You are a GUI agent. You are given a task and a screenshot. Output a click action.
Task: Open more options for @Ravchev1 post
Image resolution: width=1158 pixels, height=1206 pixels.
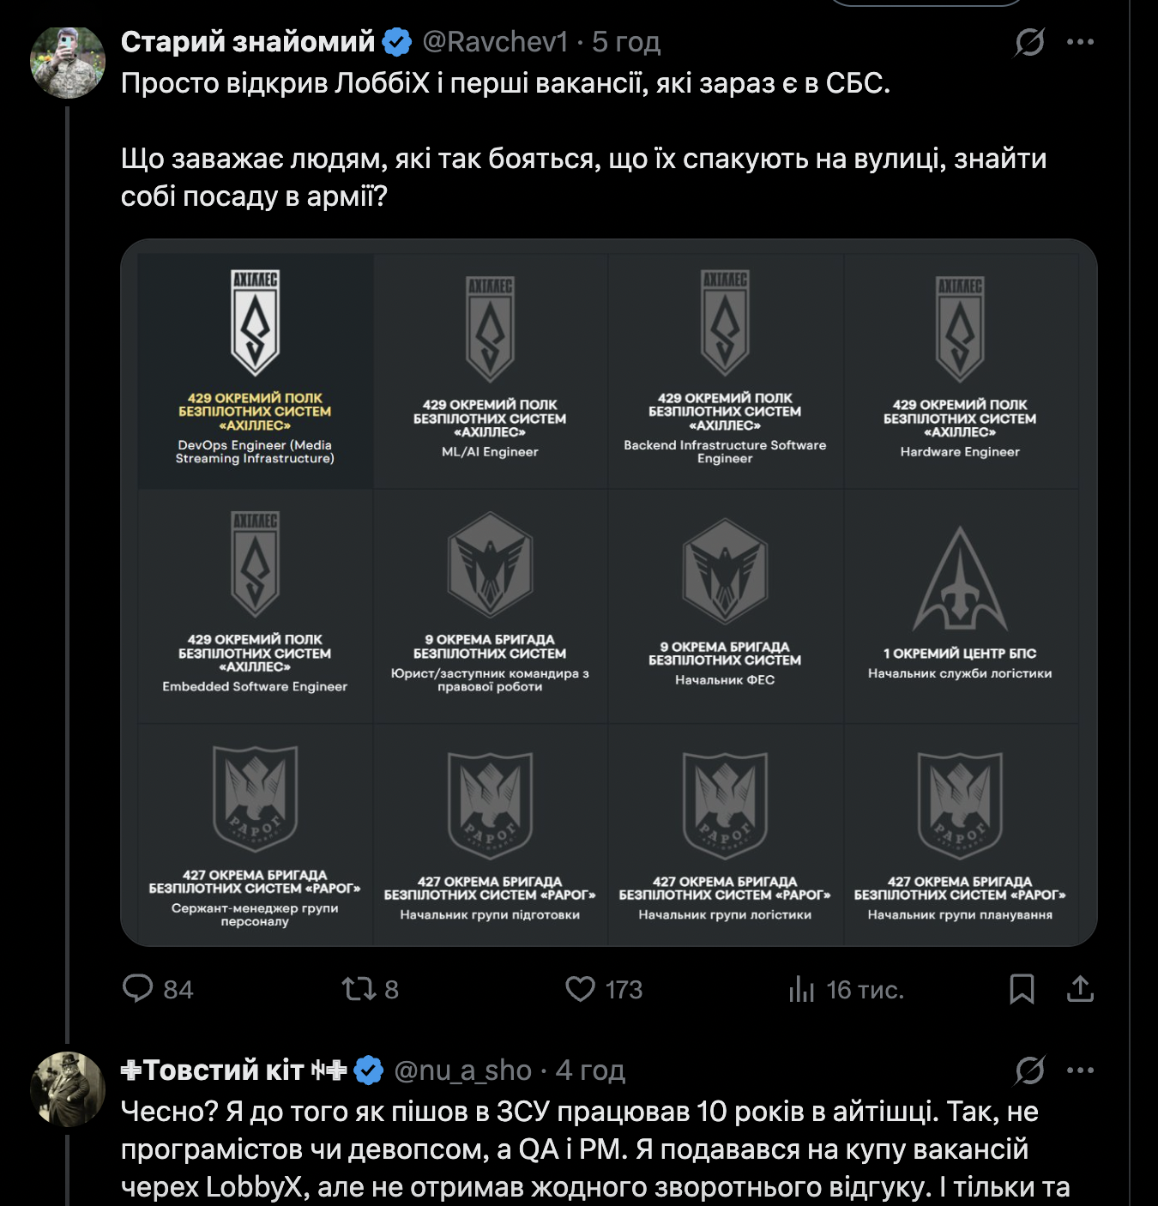click(x=1080, y=41)
